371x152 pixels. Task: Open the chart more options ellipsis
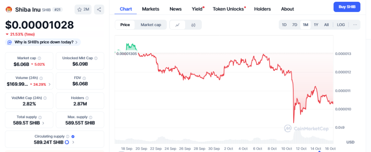point(355,25)
